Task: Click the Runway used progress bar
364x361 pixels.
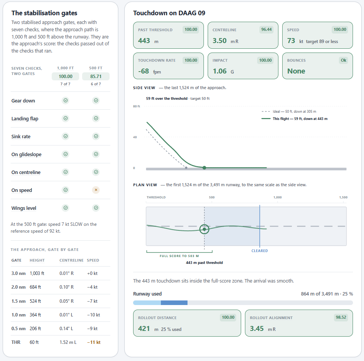Action: (x=243, y=303)
